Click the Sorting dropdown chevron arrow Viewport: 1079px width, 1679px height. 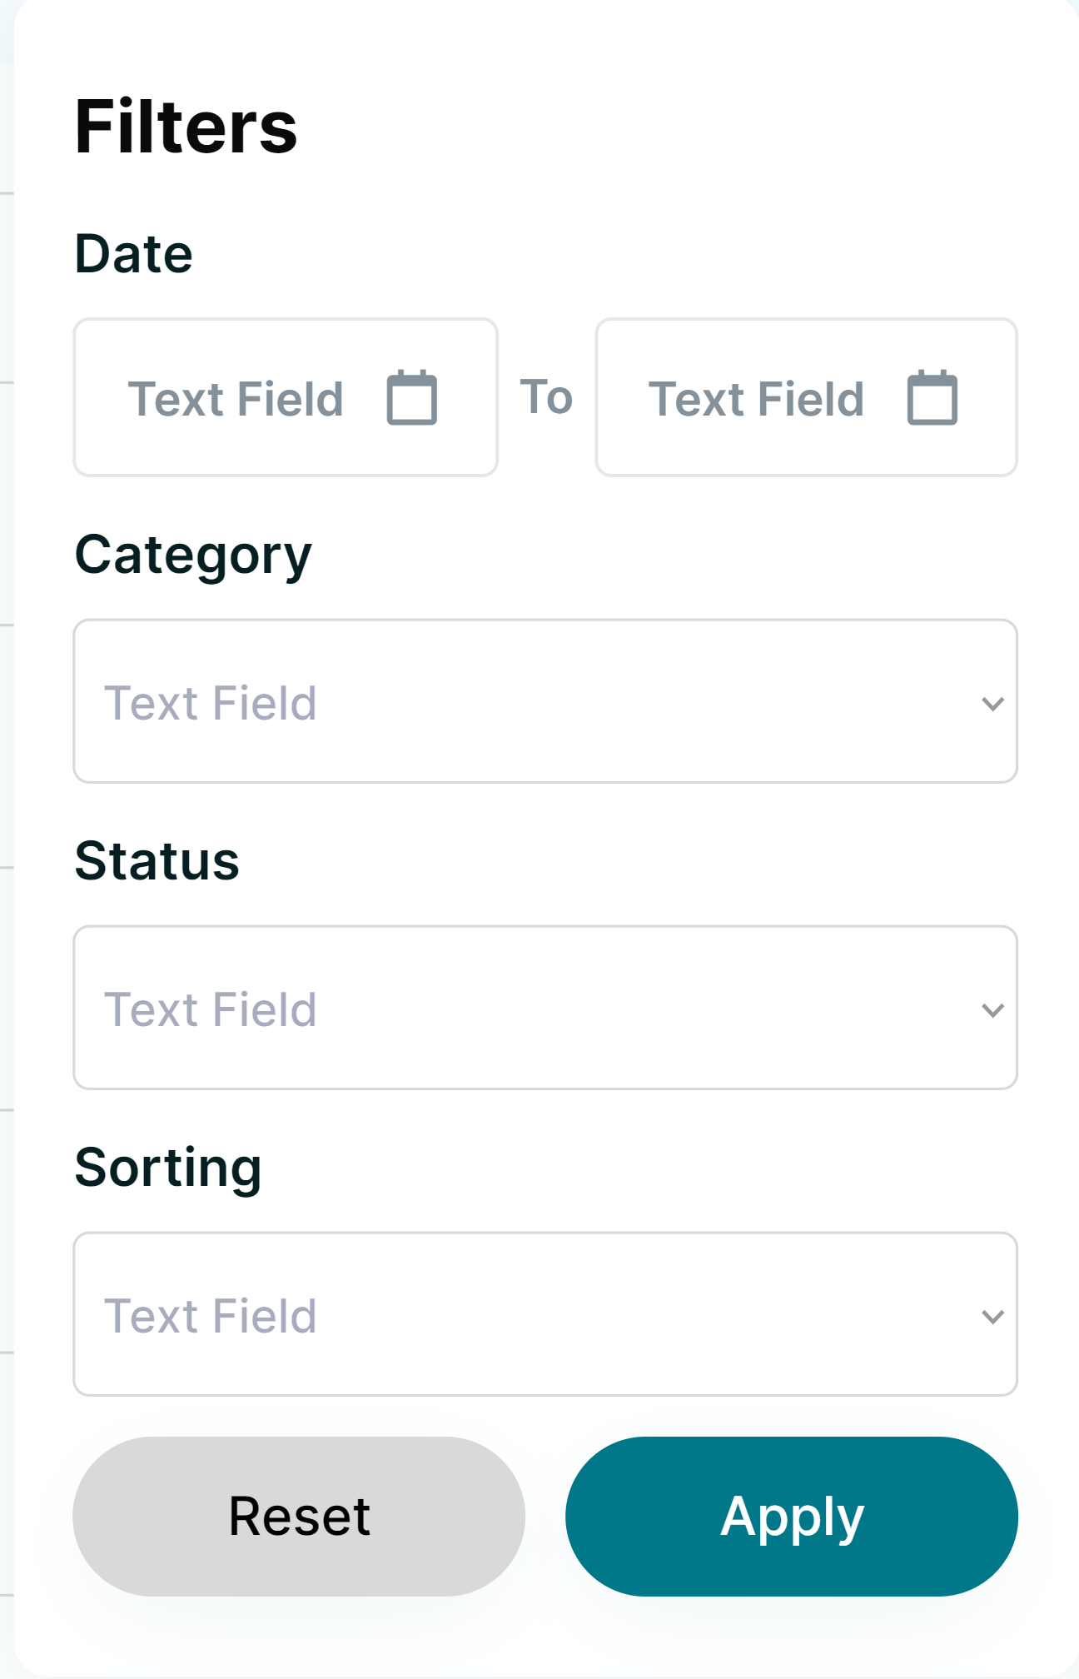[992, 1317]
